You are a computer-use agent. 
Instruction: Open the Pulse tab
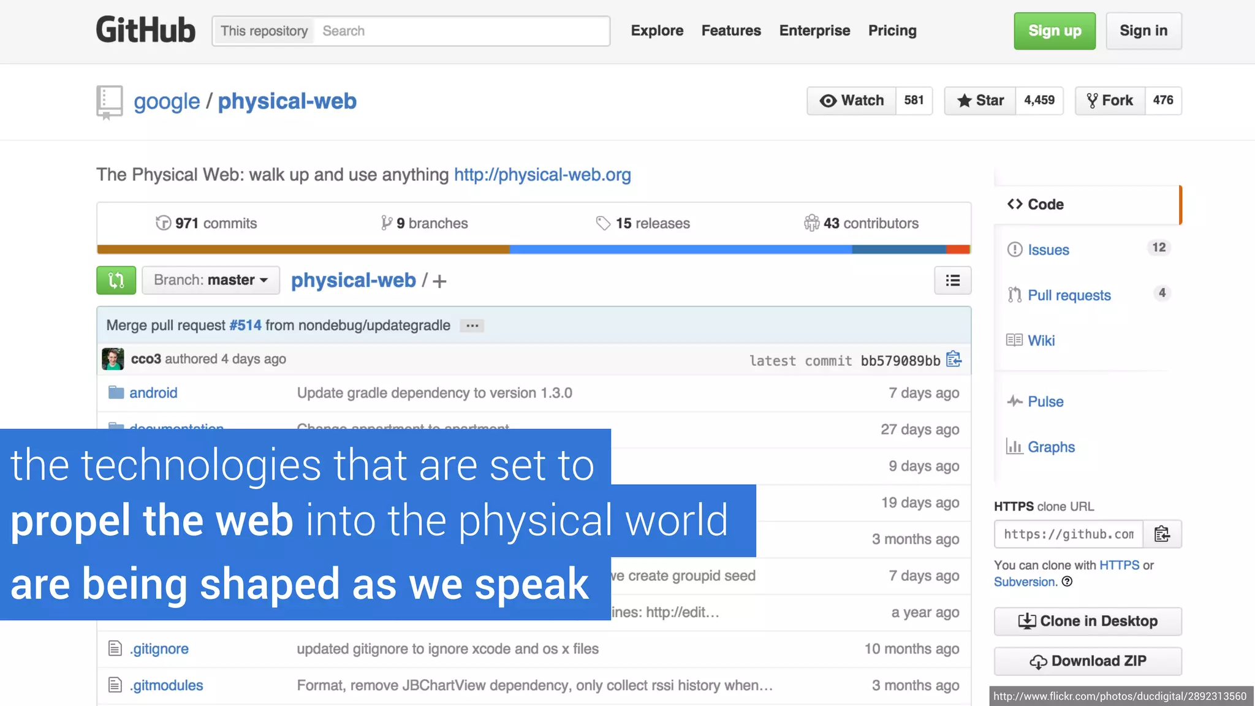tap(1045, 401)
